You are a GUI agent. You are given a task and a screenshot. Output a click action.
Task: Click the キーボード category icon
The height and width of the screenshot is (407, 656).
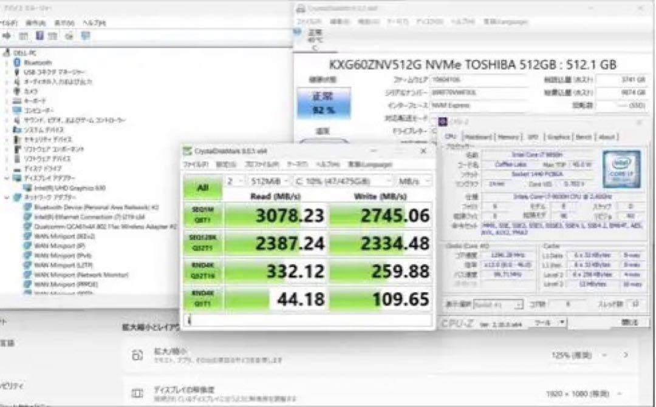pyautogui.click(x=17, y=101)
